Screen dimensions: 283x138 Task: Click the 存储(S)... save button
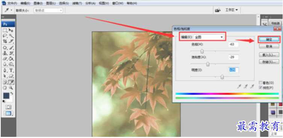tap(269, 62)
